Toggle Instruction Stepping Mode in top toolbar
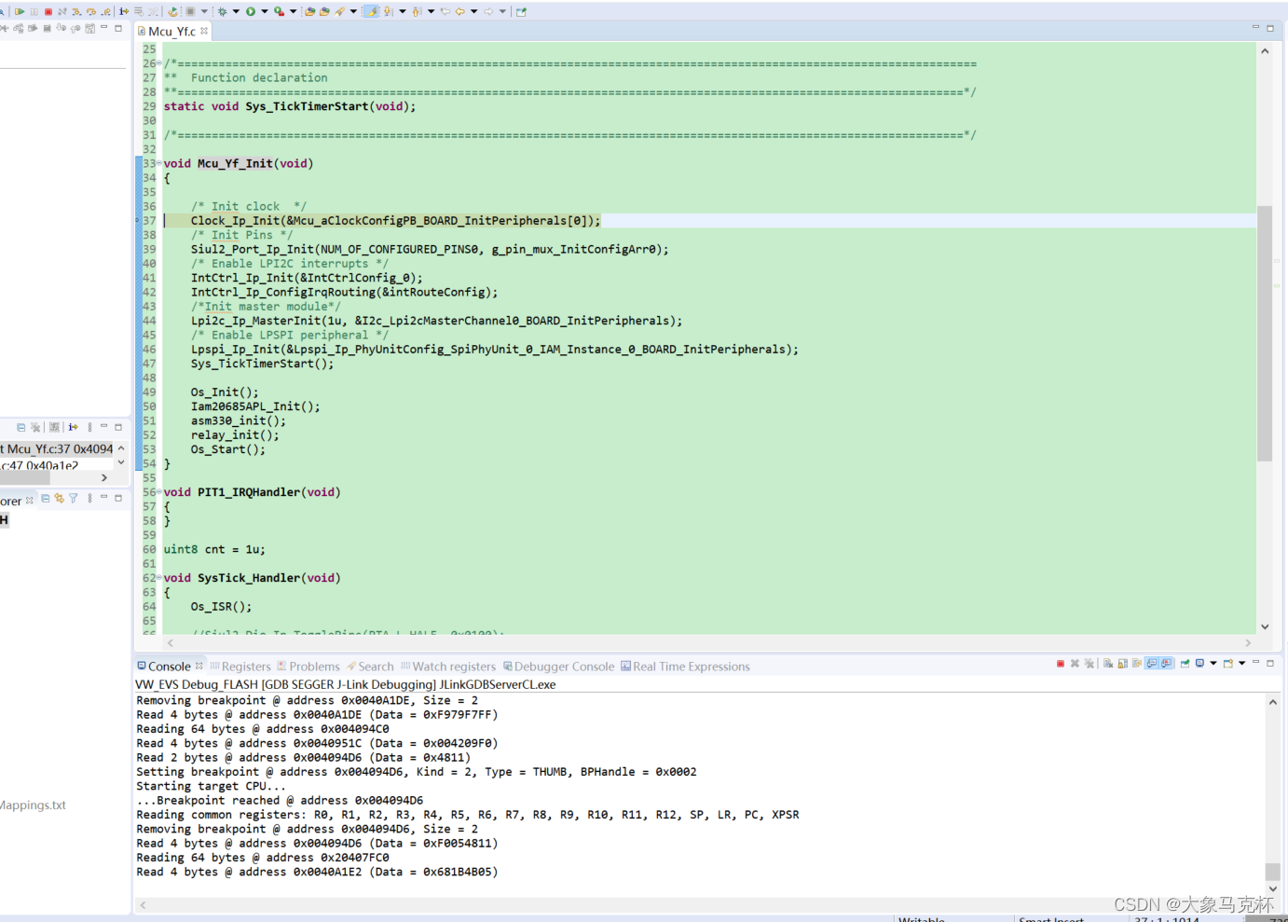 124,11
